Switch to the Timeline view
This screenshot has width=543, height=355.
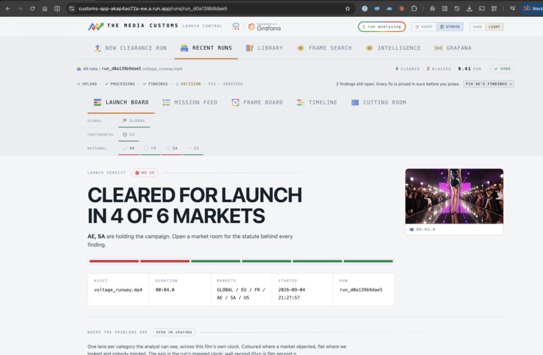(x=317, y=102)
